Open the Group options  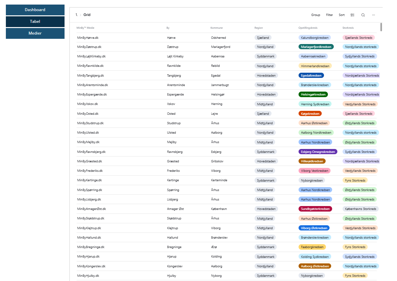[316, 15]
